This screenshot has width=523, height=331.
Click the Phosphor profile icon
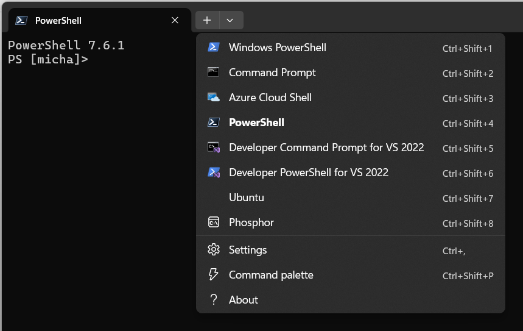point(214,222)
